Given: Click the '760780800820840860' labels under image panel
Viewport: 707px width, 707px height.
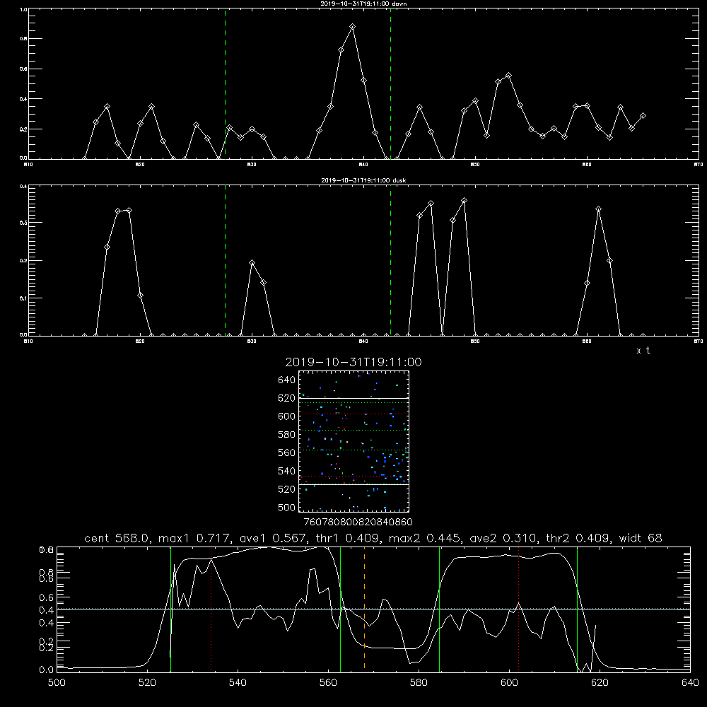Looking at the screenshot, I should click(358, 522).
